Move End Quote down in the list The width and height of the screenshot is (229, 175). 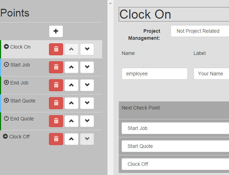(87, 121)
